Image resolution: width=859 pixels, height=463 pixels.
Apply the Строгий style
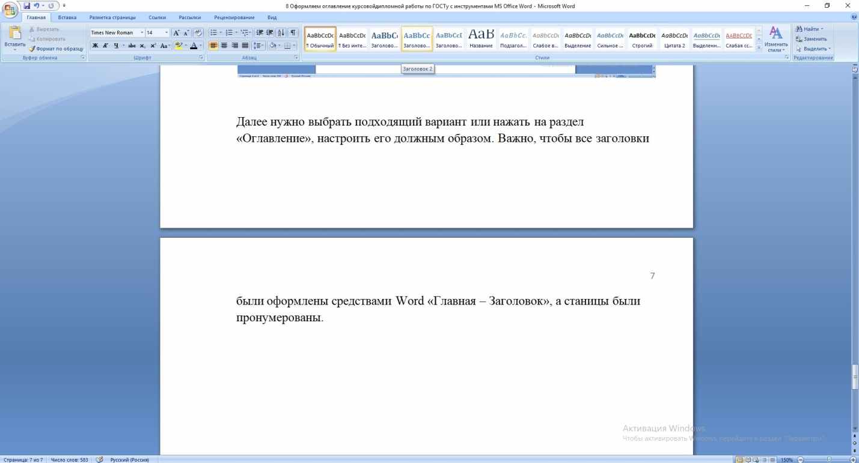(x=643, y=40)
